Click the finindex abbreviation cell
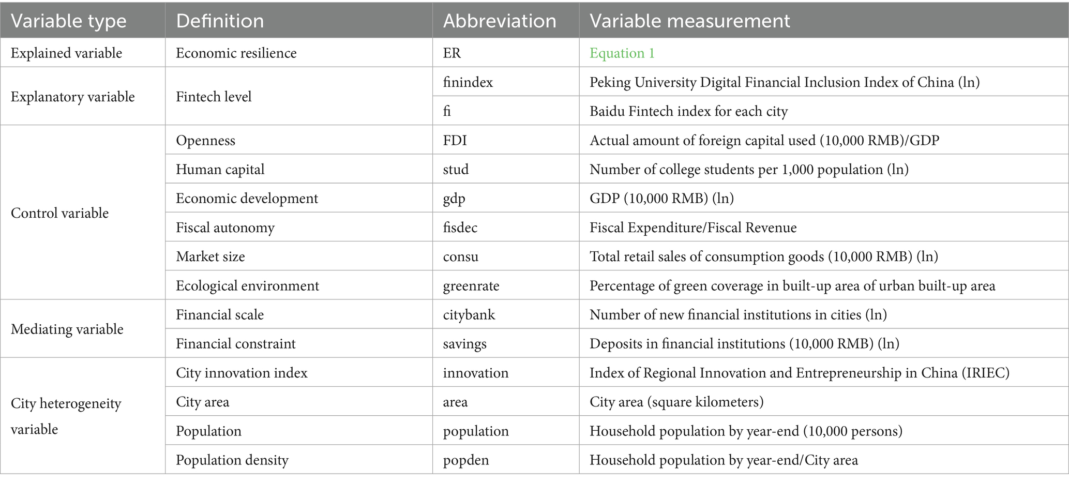The width and height of the screenshot is (1069, 483). click(468, 82)
